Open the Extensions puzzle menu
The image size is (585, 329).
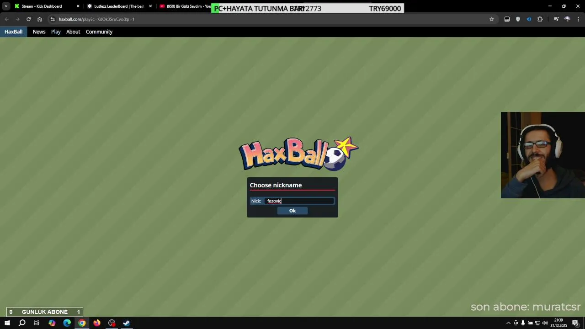click(540, 19)
